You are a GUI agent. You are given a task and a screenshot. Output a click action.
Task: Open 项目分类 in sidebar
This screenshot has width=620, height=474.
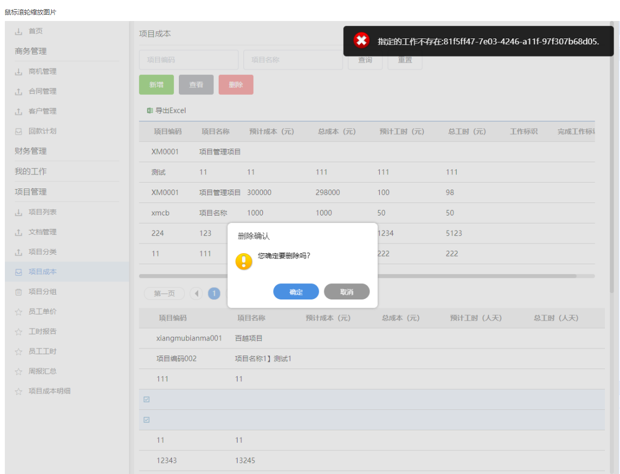click(43, 252)
